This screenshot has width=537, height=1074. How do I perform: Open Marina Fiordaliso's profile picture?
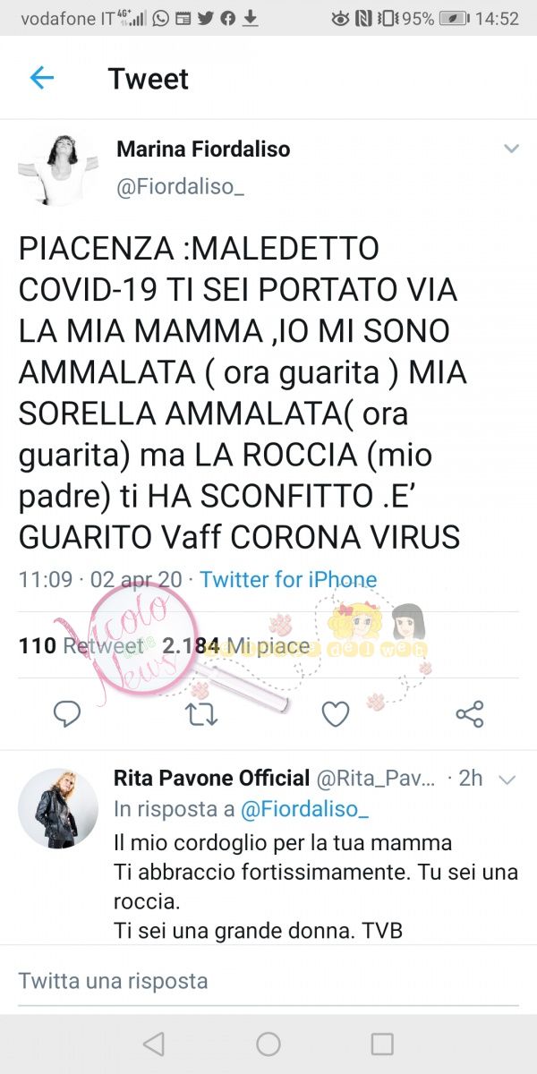point(58,170)
